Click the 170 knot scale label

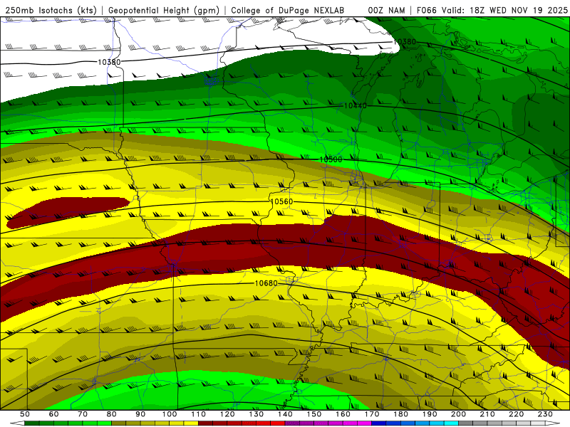tap(372, 414)
